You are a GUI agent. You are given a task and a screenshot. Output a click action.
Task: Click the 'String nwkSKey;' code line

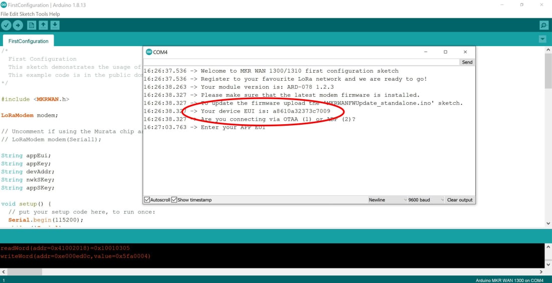point(28,180)
